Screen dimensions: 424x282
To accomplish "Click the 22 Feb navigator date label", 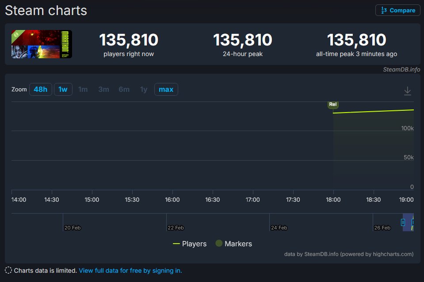I will pyautogui.click(x=176, y=228).
